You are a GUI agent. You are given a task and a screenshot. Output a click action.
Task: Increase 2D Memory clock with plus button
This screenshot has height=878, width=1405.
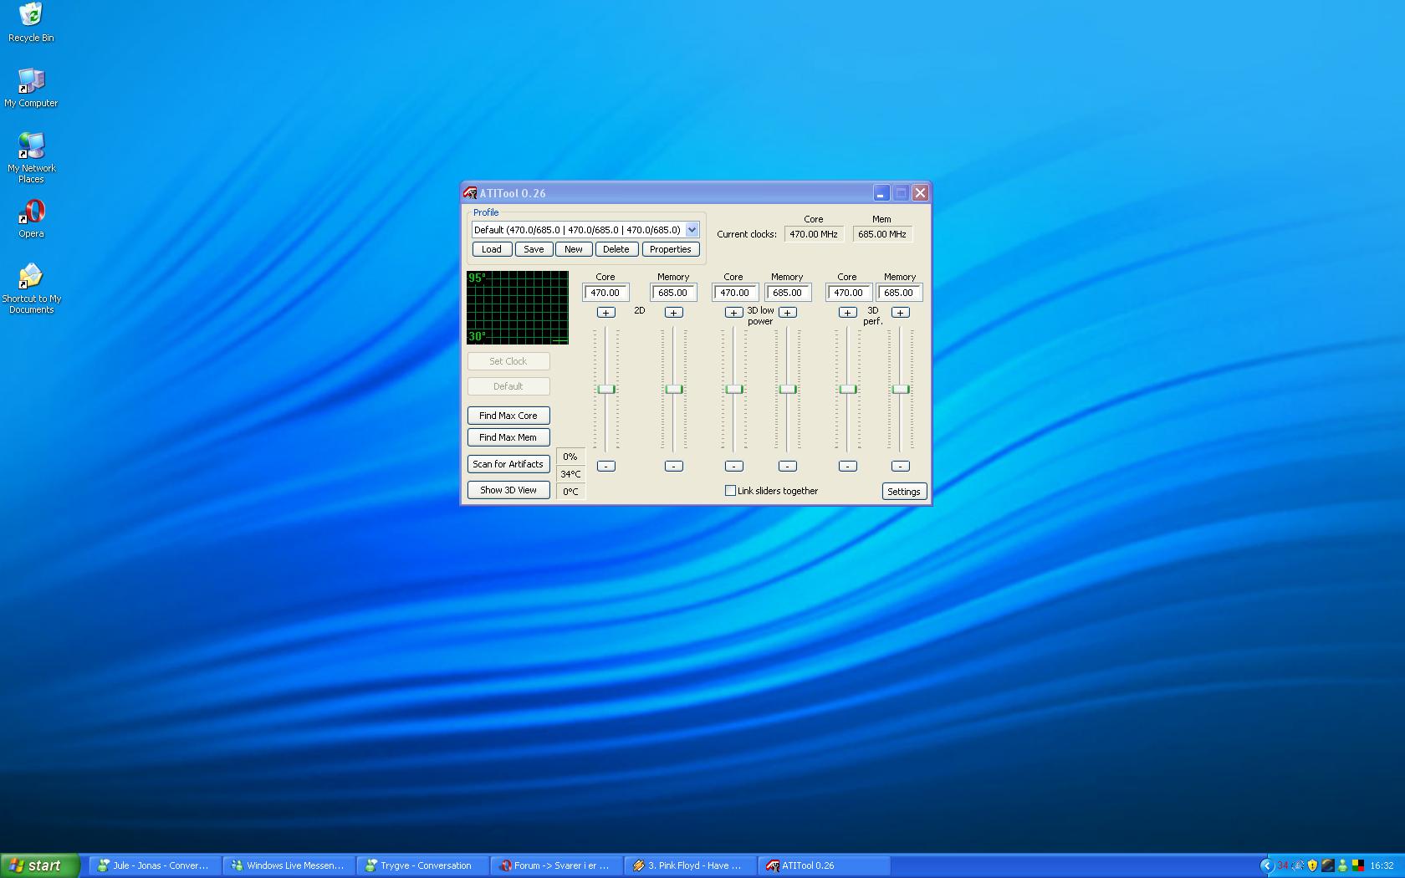[x=674, y=313]
